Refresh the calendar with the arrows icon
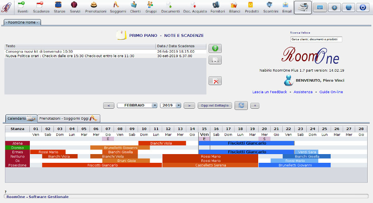The height and width of the screenshot is (203, 373). coord(241,105)
